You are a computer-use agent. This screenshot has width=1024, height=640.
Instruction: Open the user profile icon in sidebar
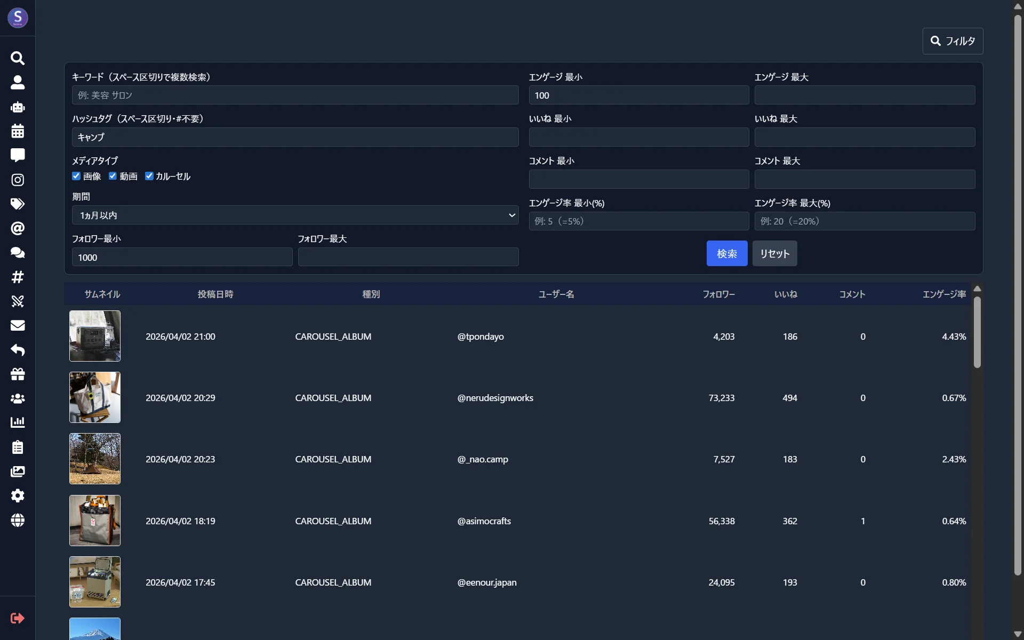pos(18,82)
